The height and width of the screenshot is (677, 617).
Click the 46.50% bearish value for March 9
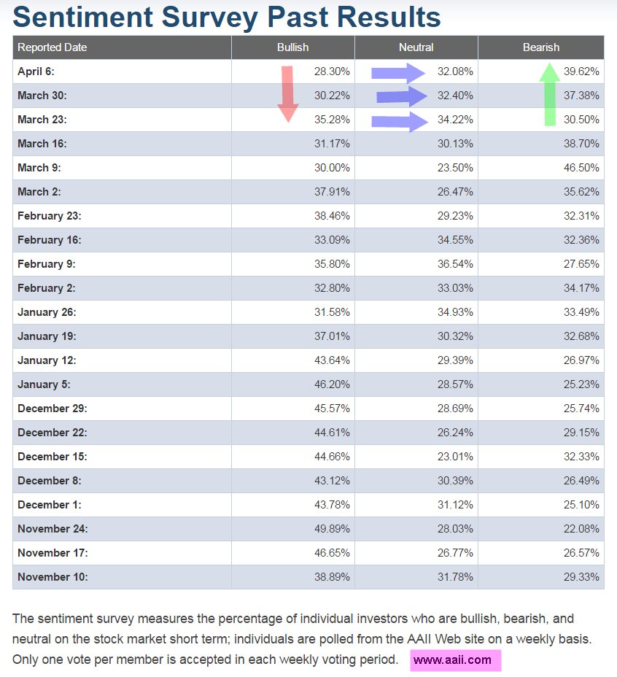(581, 168)
